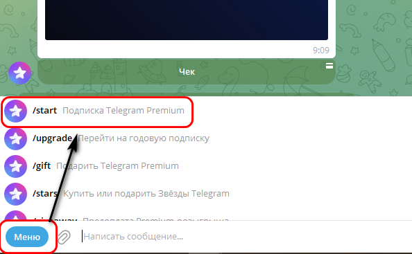Viewport: 412px width, 254px height.
Task: Select the /gift command entry
Action: [206, 166]
